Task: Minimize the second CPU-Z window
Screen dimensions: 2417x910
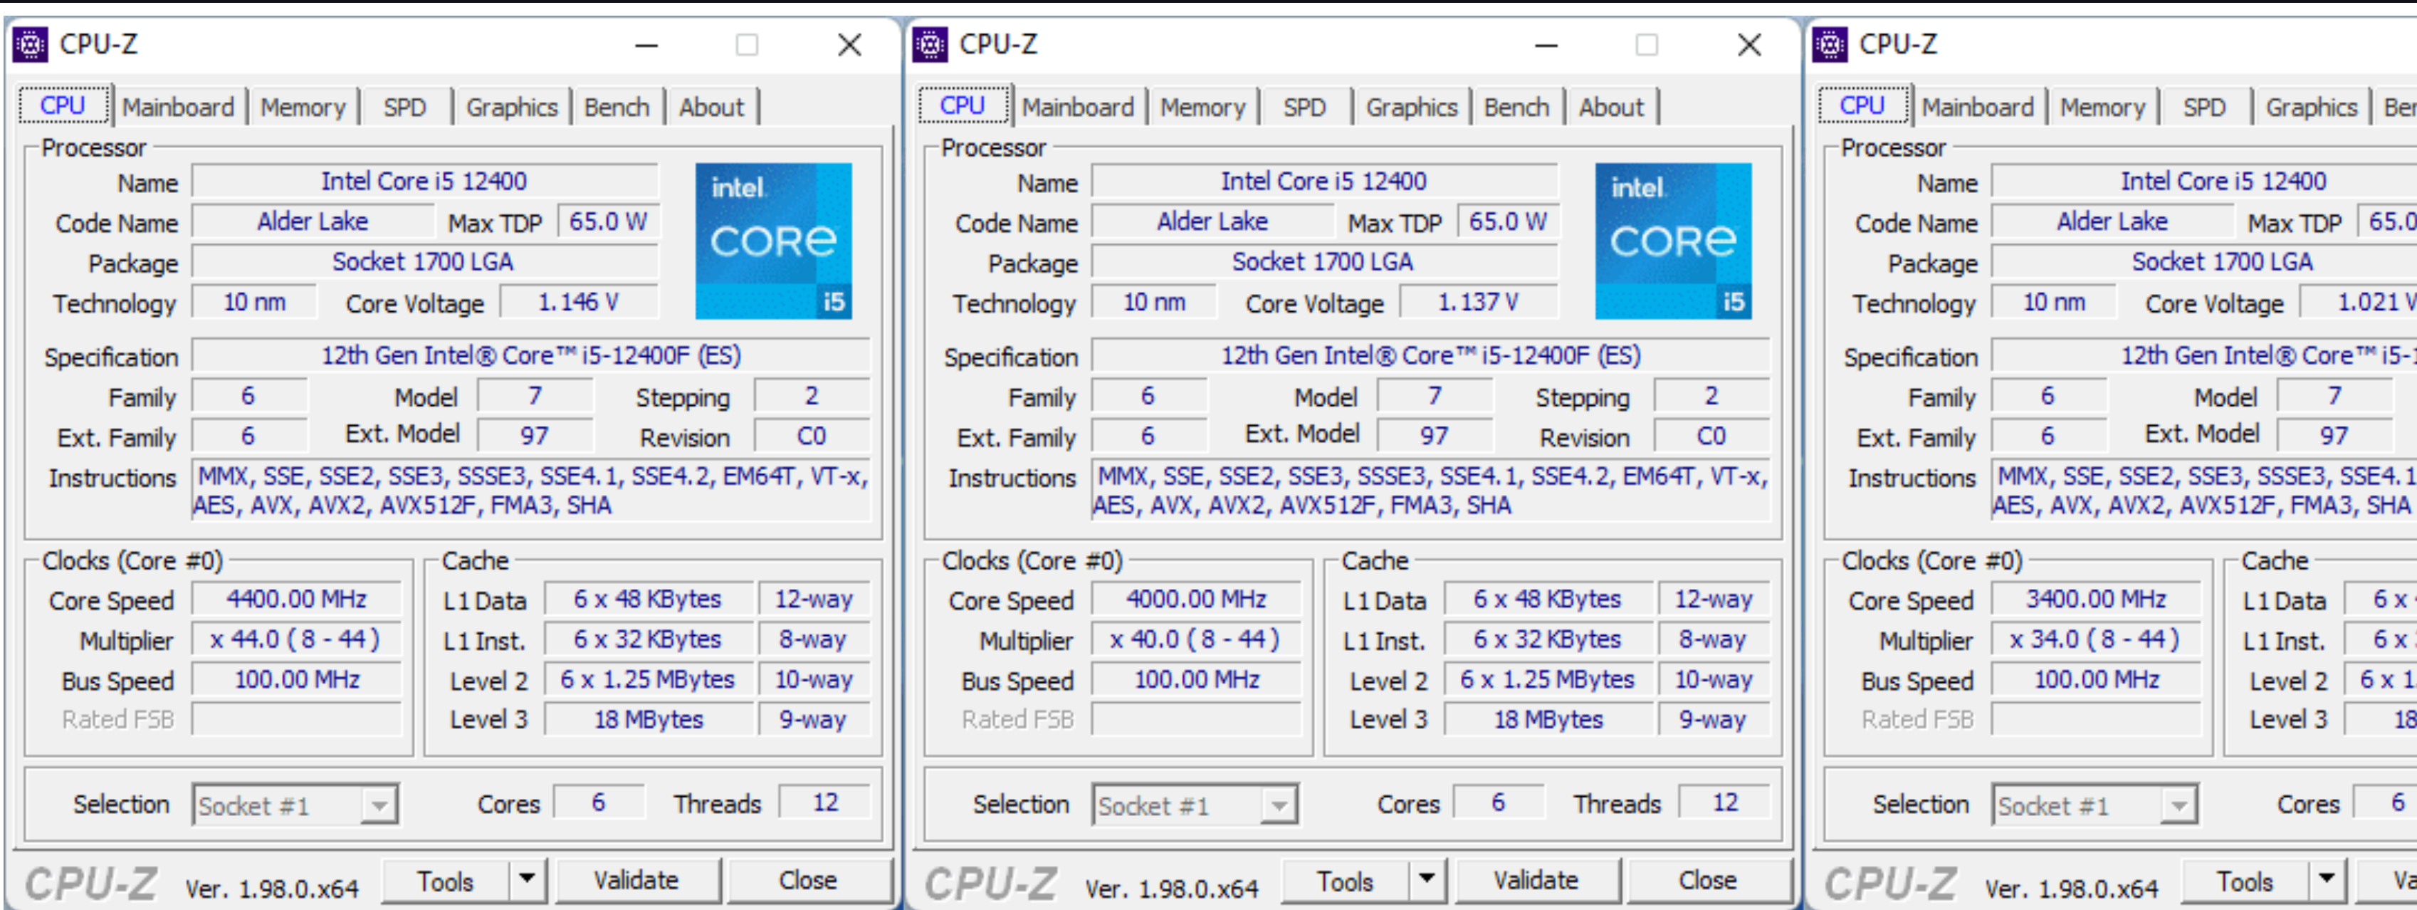Action: point(1546,44)
